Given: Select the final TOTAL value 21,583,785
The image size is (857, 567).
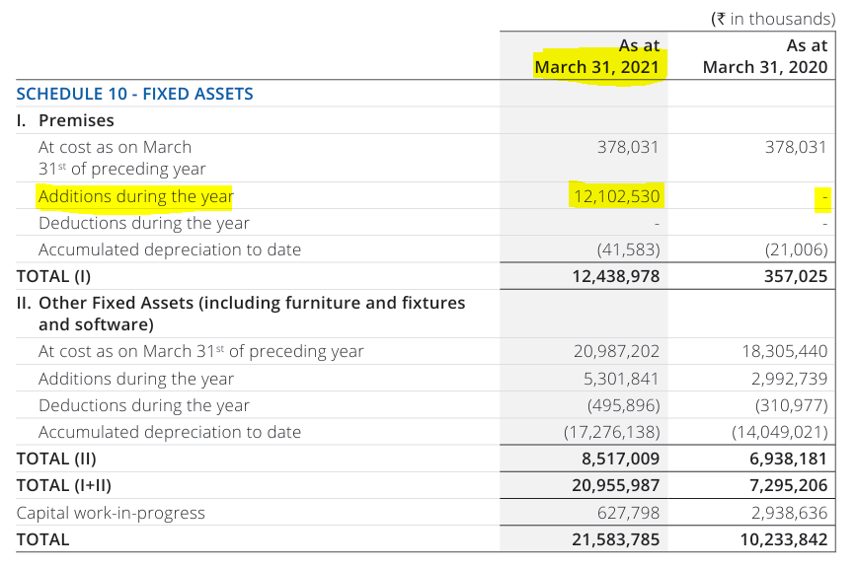Looking at the screenshot, I should pos(614,539).
